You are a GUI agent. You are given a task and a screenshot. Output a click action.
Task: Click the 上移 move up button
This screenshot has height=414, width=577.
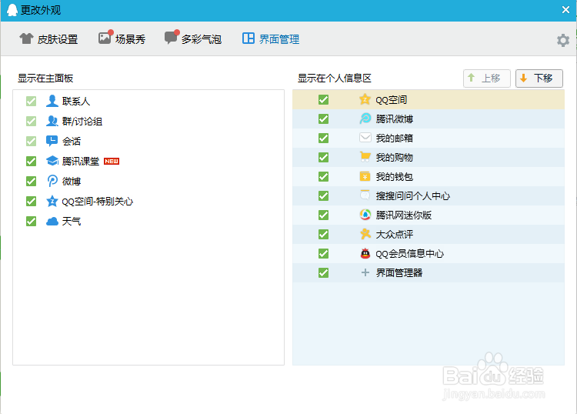tap(486, 78)
